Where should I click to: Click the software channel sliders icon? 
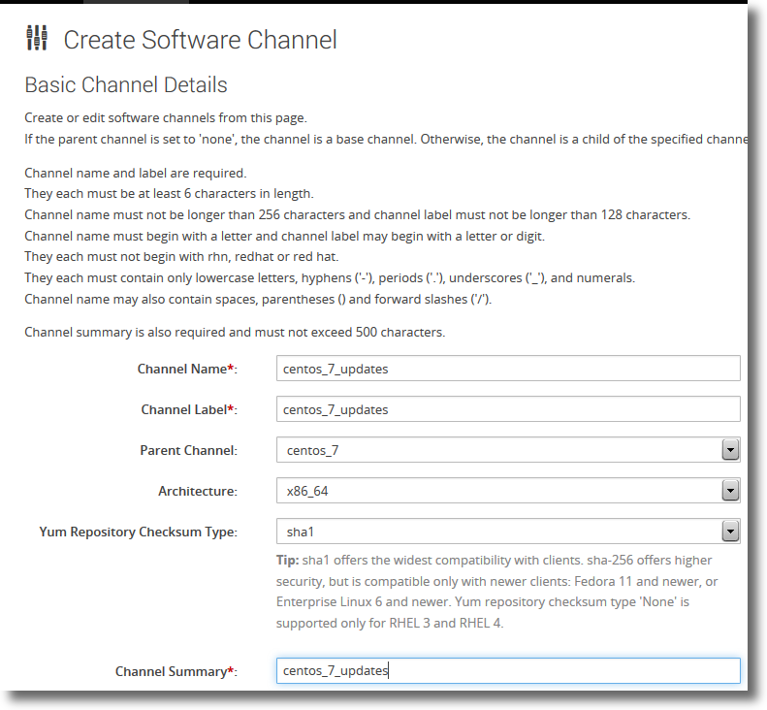point(37,38)
